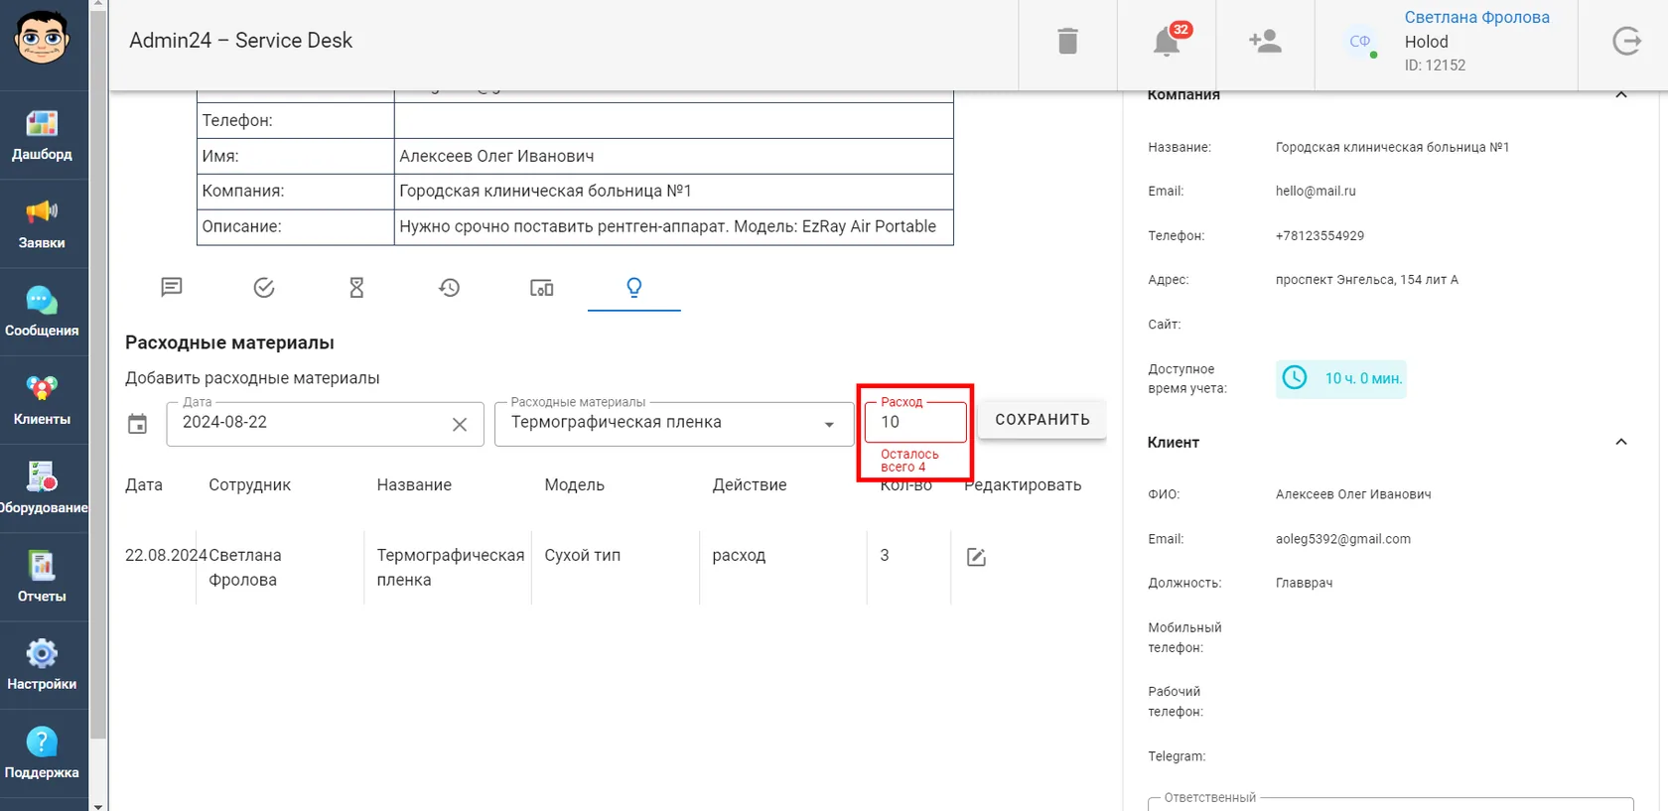Image resolution: width=1668 pixels, height=811 pixels.
Task: Open Отчеты section in sidebar
Action: pyautogui.click(x=42, y=577)
